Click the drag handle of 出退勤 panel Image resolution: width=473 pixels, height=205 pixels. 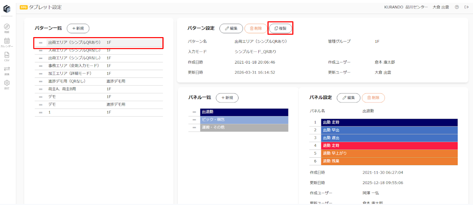194,112
